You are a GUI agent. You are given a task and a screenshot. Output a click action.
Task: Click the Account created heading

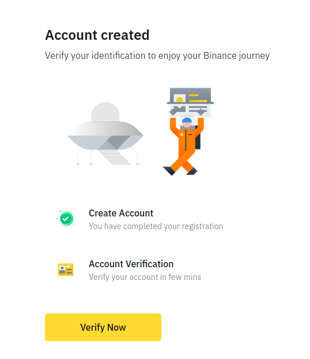click(97, 35)
